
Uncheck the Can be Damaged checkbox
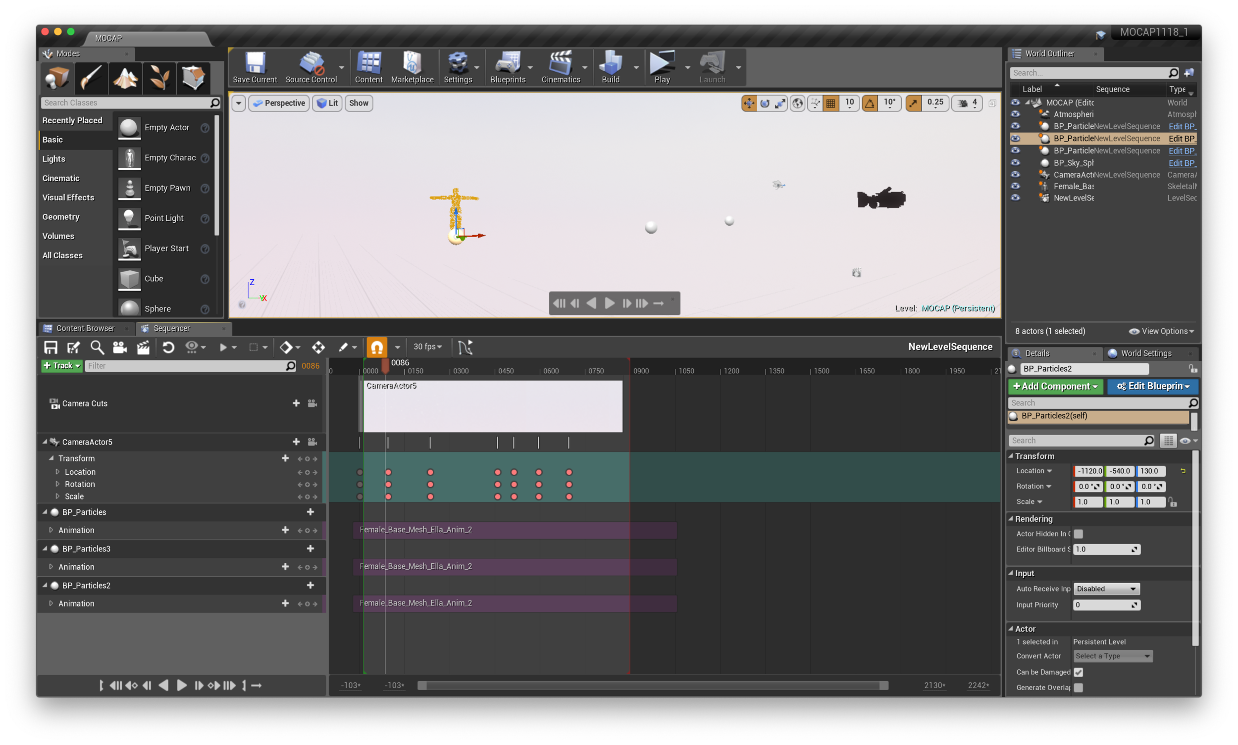click(x=1078, y=672)
